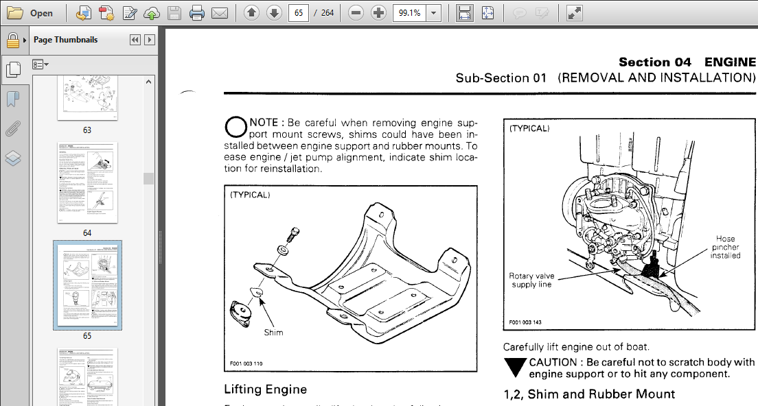Click thumbnails scrollbar up arrow
The height and width of the screenshot is (406, 758).
(148, 82)
